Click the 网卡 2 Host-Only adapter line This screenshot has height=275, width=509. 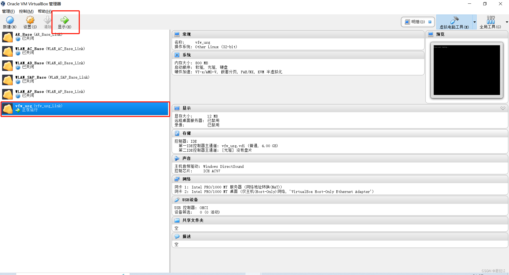pos(274,192)
